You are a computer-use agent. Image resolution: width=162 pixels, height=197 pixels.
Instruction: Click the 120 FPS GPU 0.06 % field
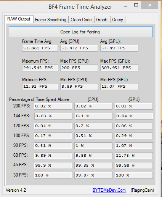tap(134, 126)
